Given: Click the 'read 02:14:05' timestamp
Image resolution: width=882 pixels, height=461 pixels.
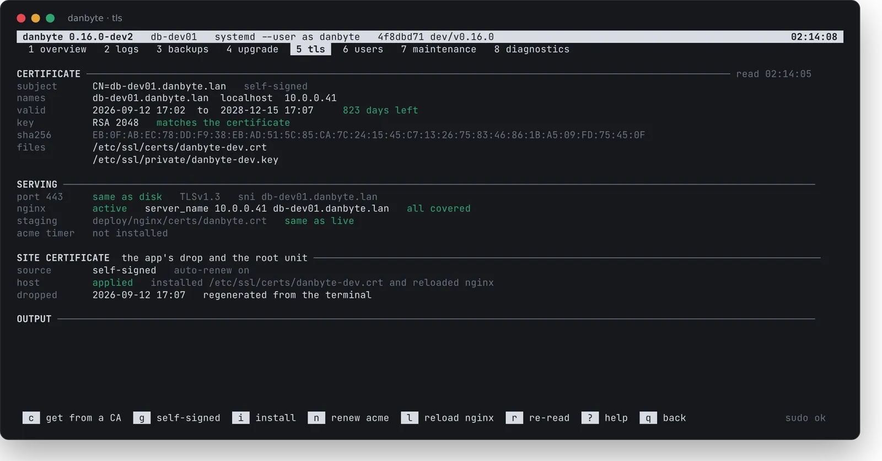Looking at the screenshot, I should pyautogui.click(x=774, y=74).
